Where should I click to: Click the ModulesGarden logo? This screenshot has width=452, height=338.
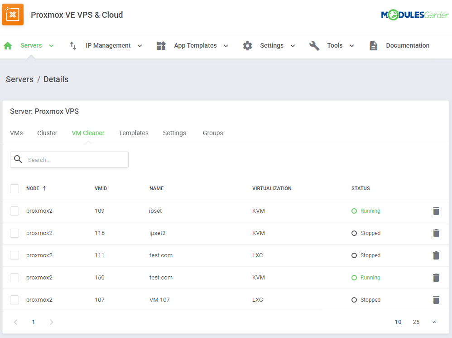[x=415, y=15]
